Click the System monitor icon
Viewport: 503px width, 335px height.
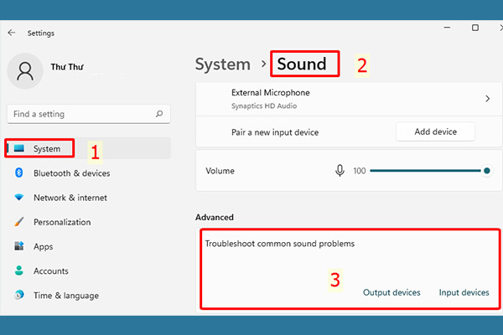(x=19, y=148)
